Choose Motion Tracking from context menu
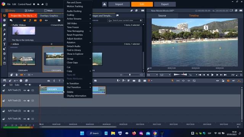 (x=75, y=6)
